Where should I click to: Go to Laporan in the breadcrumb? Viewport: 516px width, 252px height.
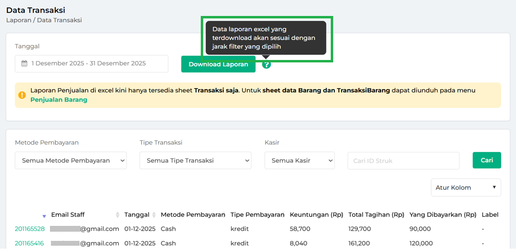point(19,20)
